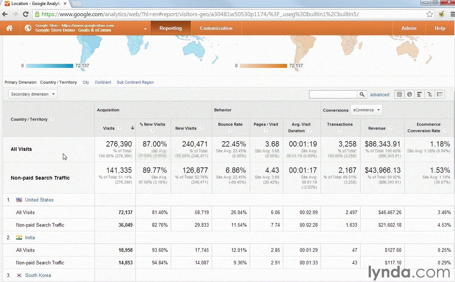Expand the account selector dropdown arrow

point(145,29)
